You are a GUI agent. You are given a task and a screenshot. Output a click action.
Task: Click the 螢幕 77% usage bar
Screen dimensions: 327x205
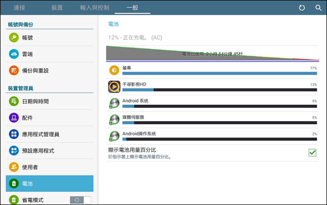tap(220, 73)
